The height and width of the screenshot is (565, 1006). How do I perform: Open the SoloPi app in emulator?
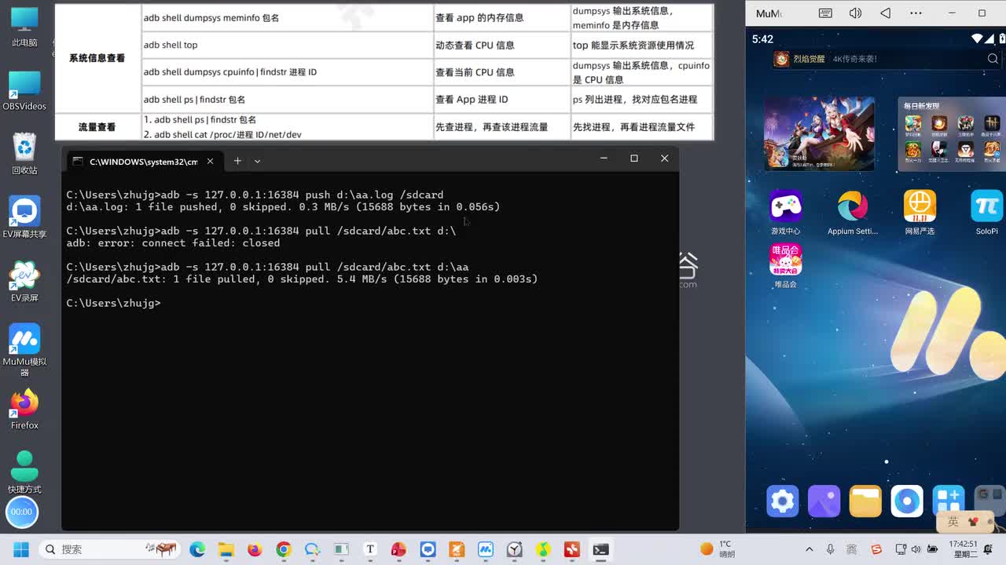pyautogui.click(x=986, y=206)
